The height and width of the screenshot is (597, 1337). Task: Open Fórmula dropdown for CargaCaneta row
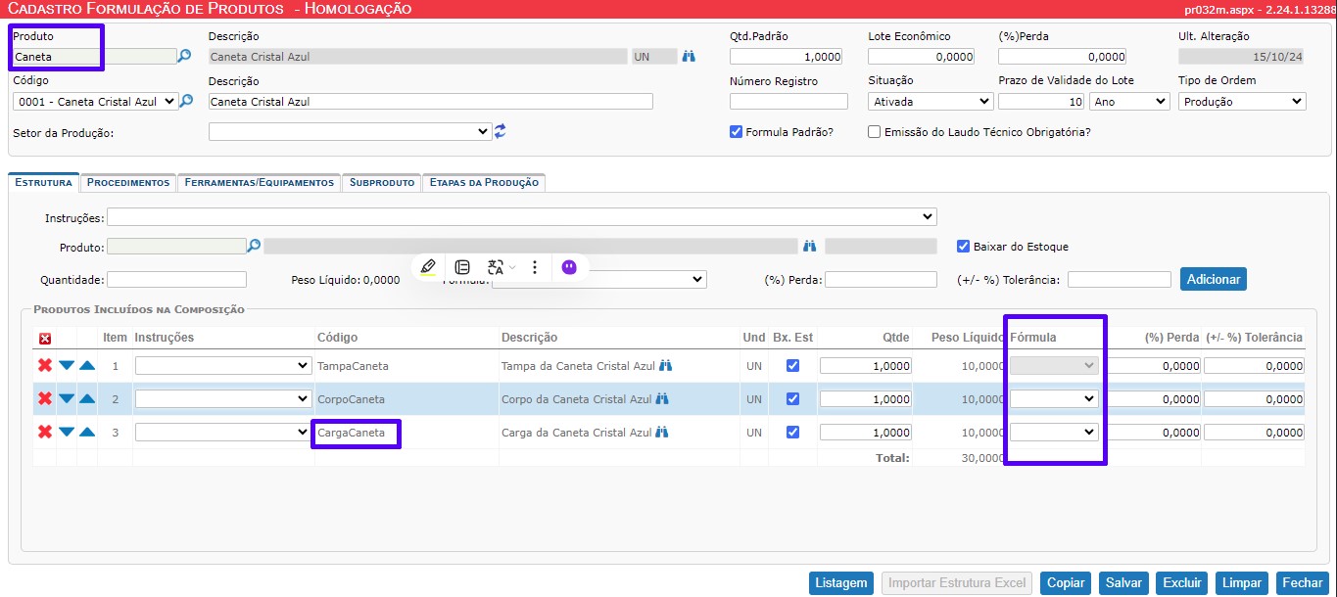pos(1054,432)
